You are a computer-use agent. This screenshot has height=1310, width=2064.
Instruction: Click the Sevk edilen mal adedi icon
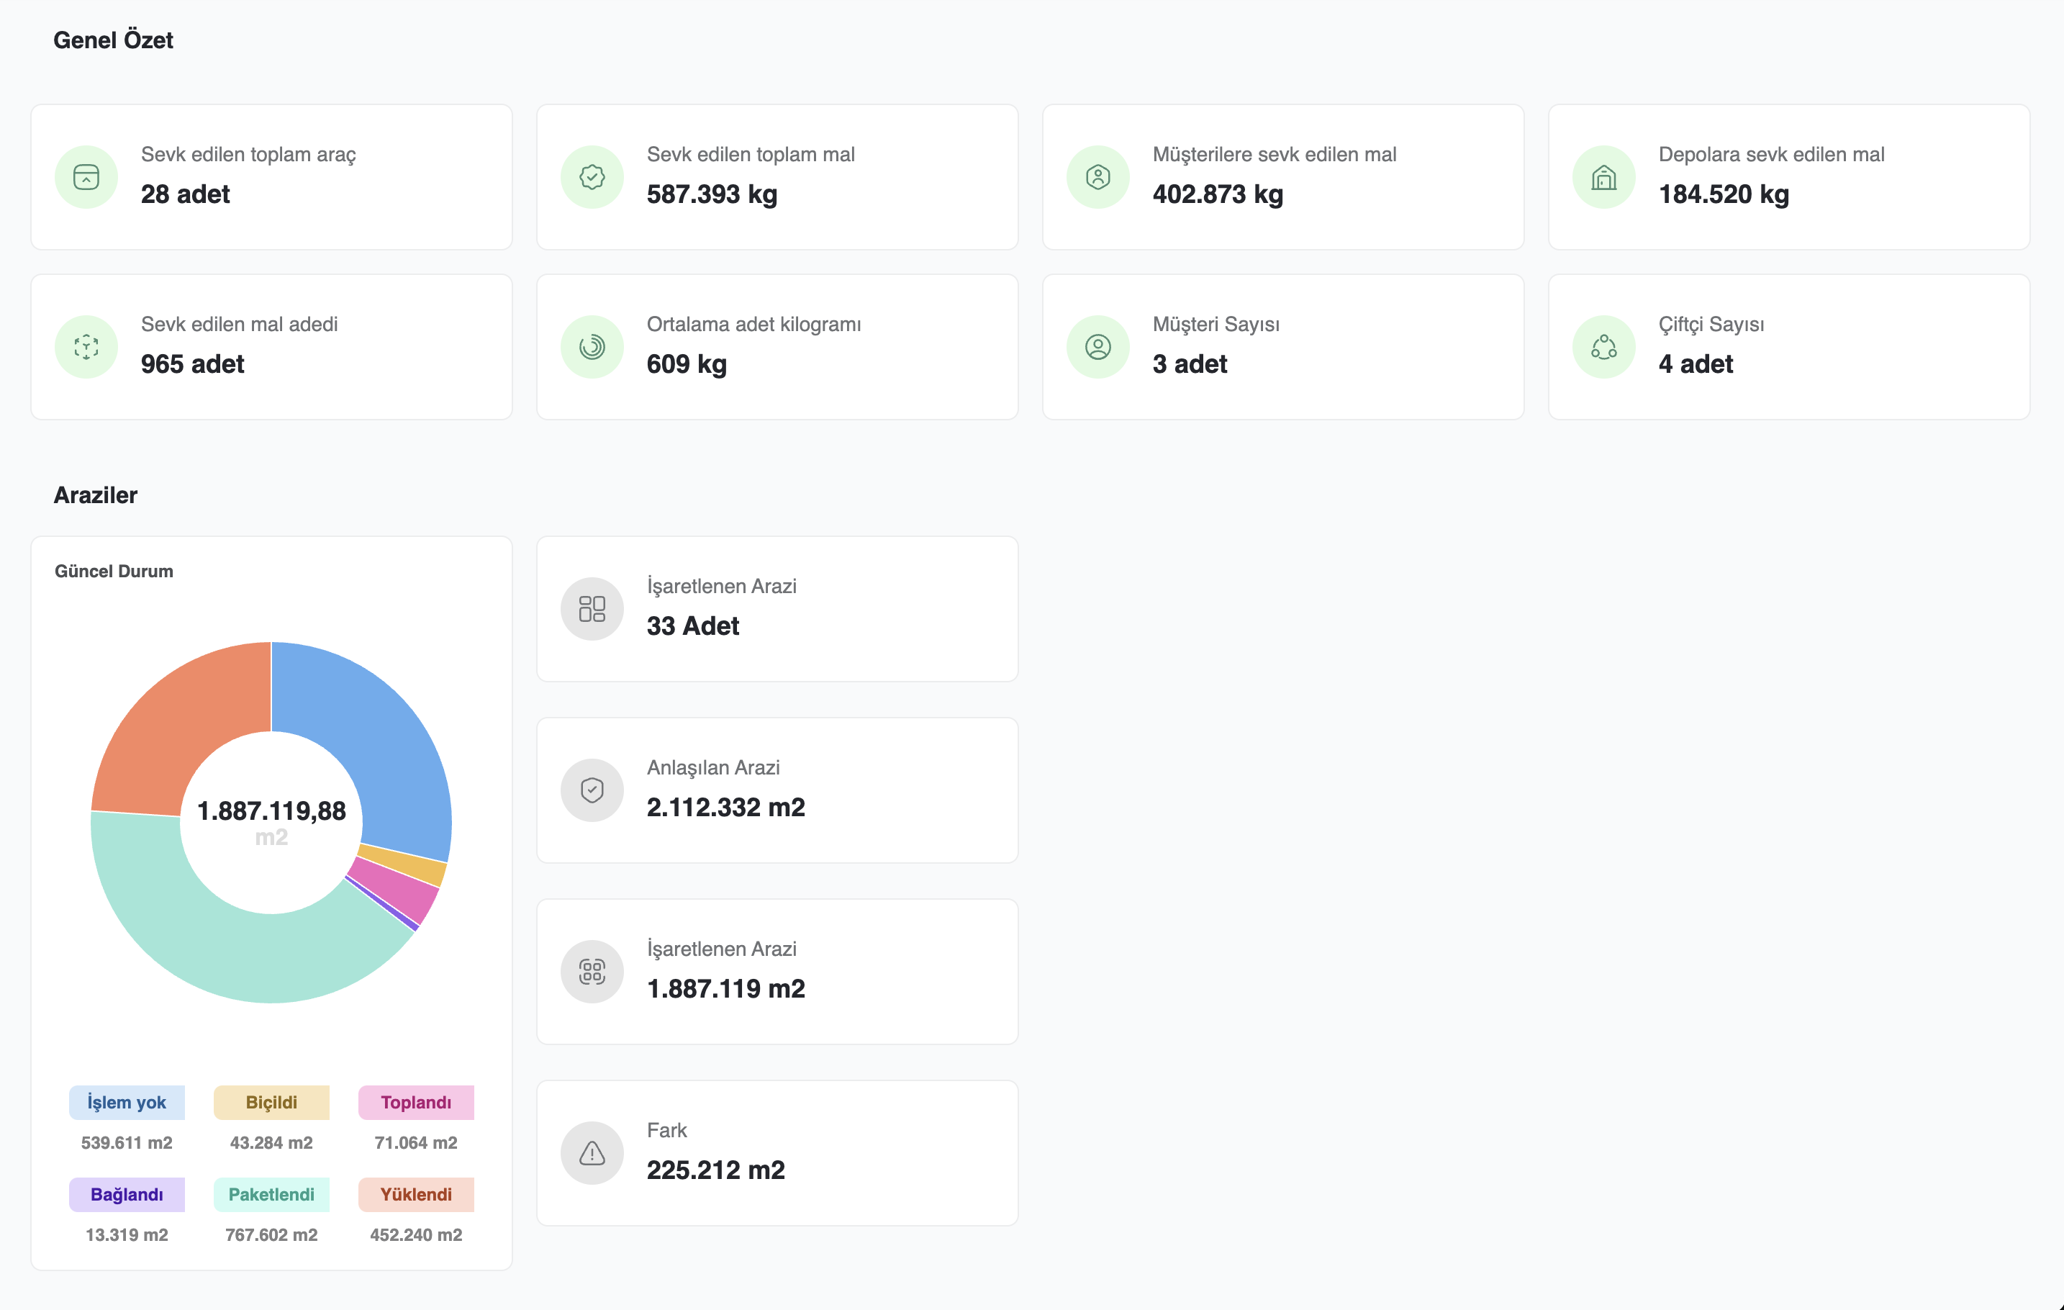pos(86,347)
